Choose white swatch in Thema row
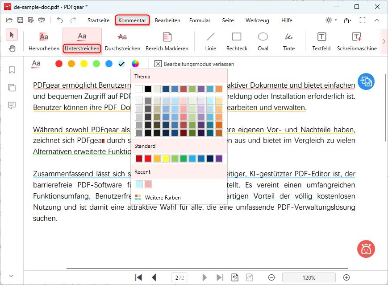The width and height of the screenshot is (388, 285). point(139,89)
